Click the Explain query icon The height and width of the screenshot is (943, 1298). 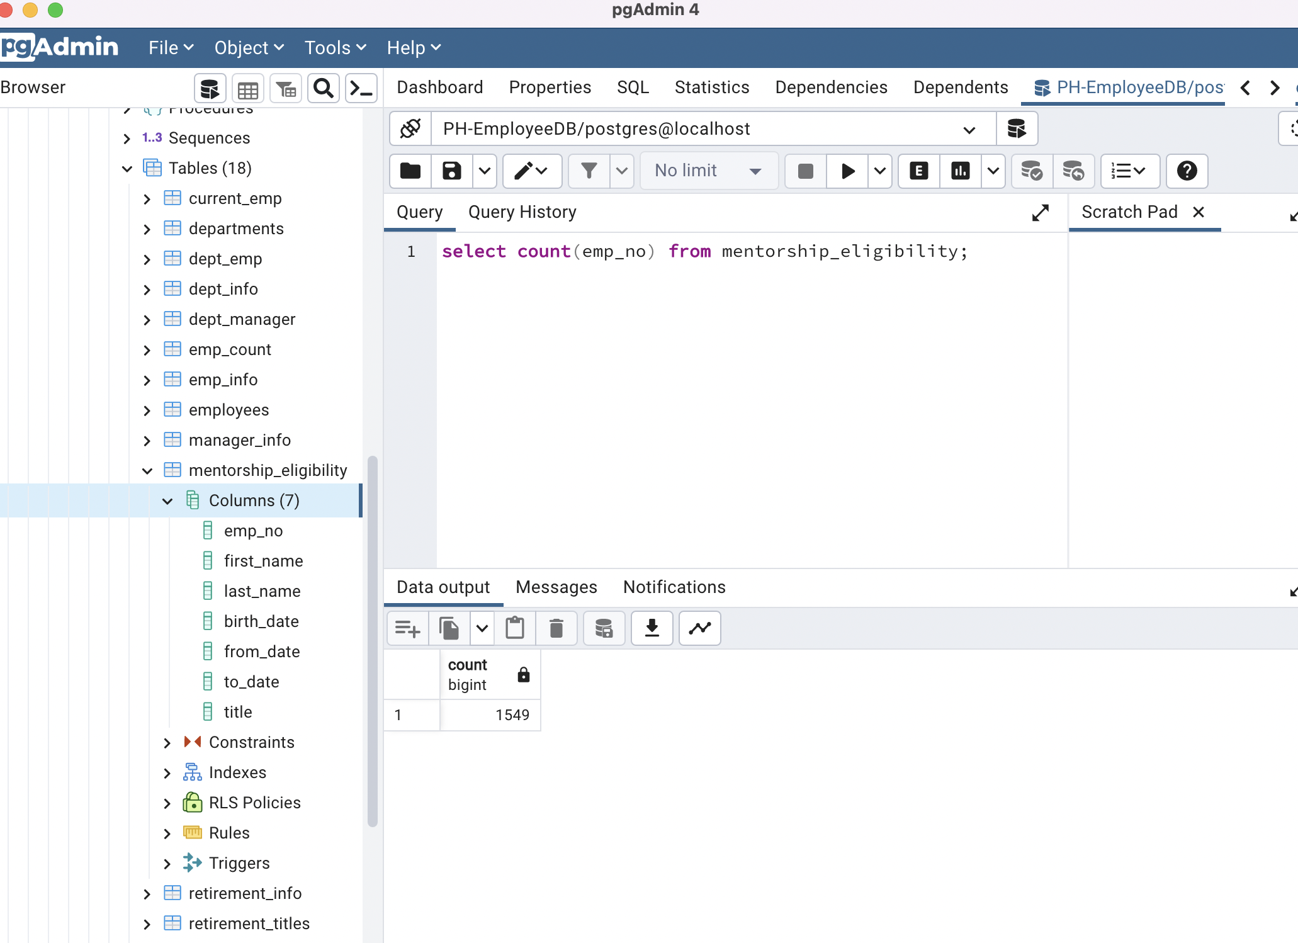point(918,171)
